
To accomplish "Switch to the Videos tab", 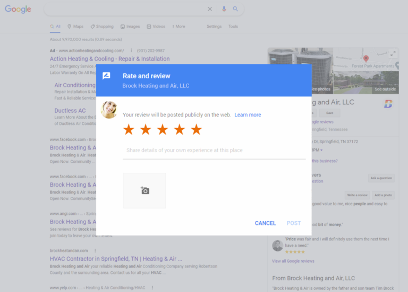I will coord(156,27).
